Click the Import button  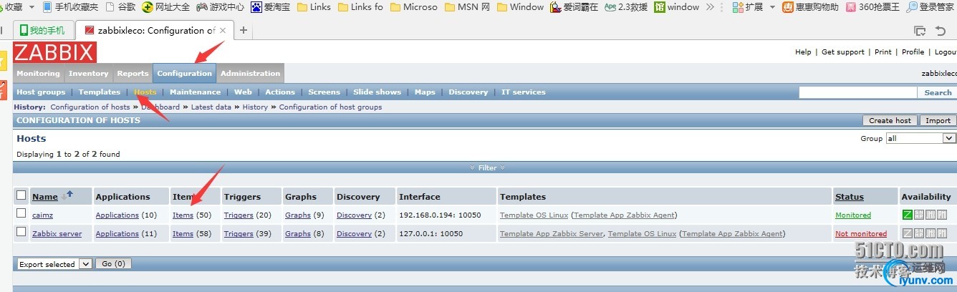click(938, 120)
